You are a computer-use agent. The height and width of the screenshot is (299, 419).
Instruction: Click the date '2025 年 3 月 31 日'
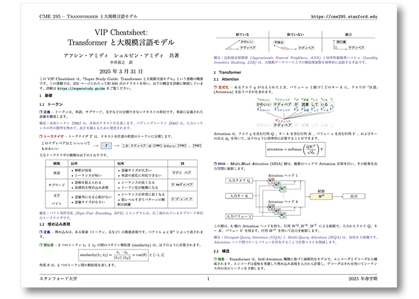tap(121, 72)
